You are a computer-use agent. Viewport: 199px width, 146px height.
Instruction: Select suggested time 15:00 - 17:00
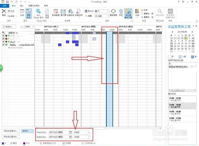click(x=182, y=119)
